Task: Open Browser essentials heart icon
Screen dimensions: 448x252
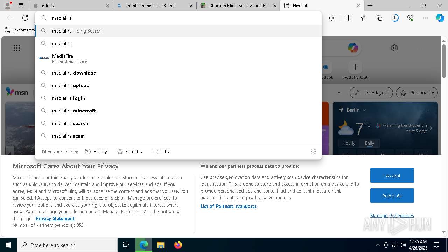Action: point(410,18)
